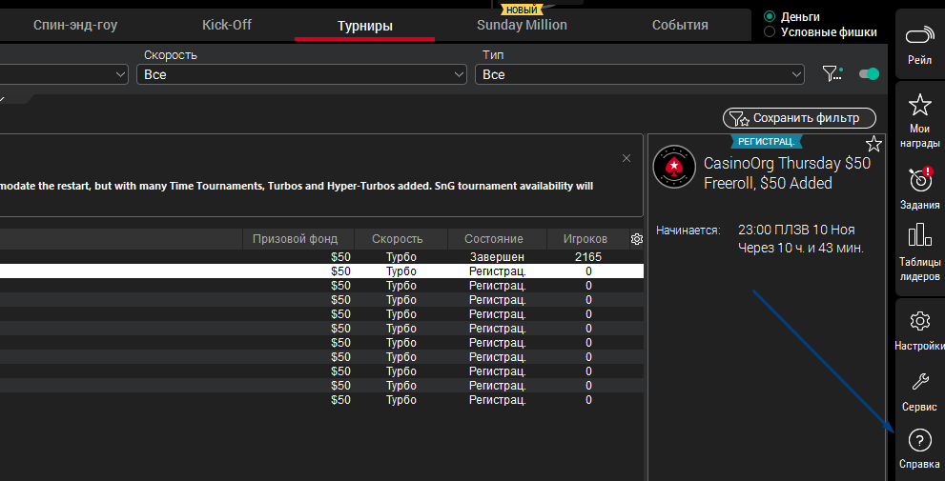Close the announcement banner

pos(627,158)
